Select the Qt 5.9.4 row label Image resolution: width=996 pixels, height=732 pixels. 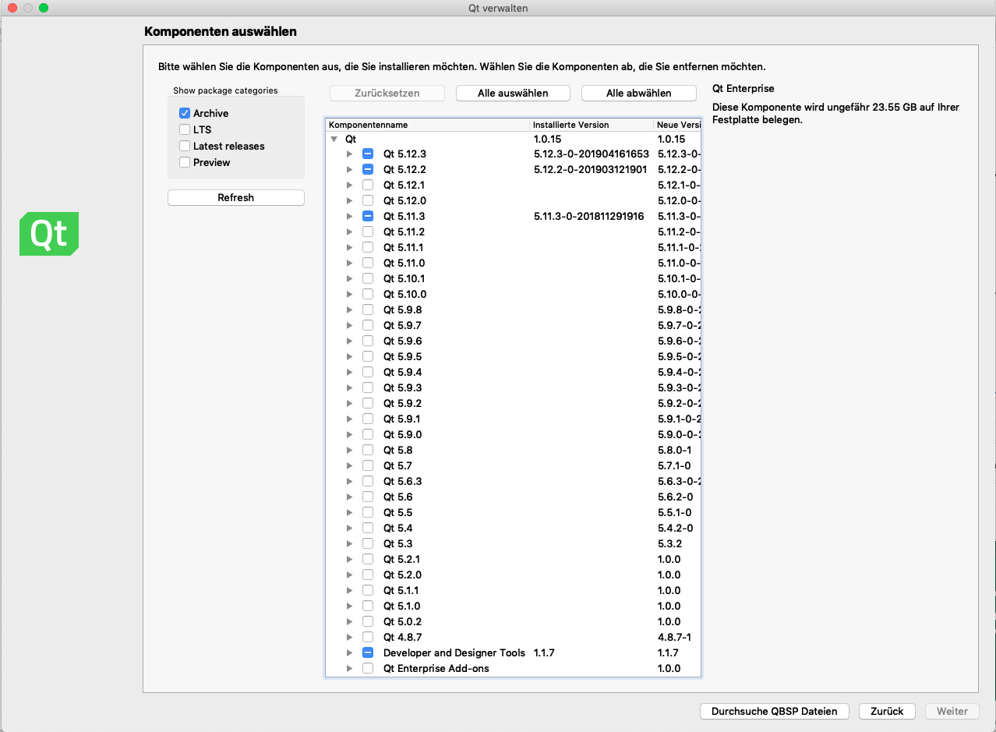402,372
